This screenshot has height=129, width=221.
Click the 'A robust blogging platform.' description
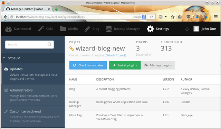point(114,89)
